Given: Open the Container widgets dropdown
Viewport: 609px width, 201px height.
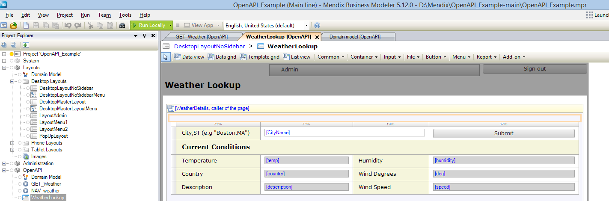Looking at the screenshot, I should coord(364,57).
